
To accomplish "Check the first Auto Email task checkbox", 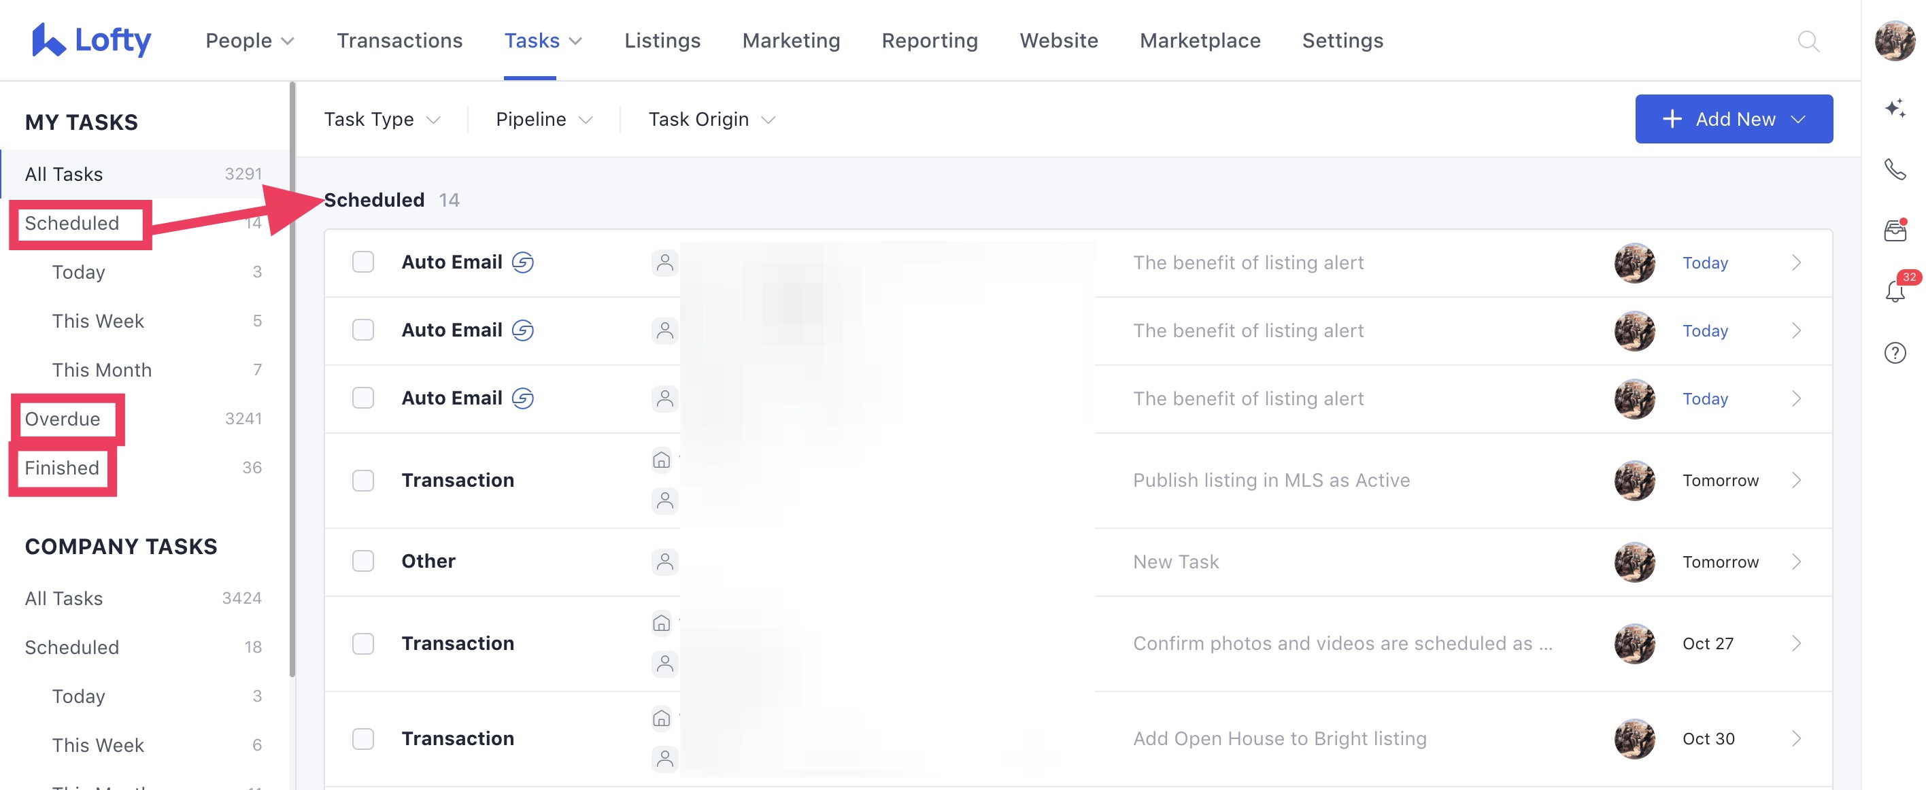I will (363, 262).
